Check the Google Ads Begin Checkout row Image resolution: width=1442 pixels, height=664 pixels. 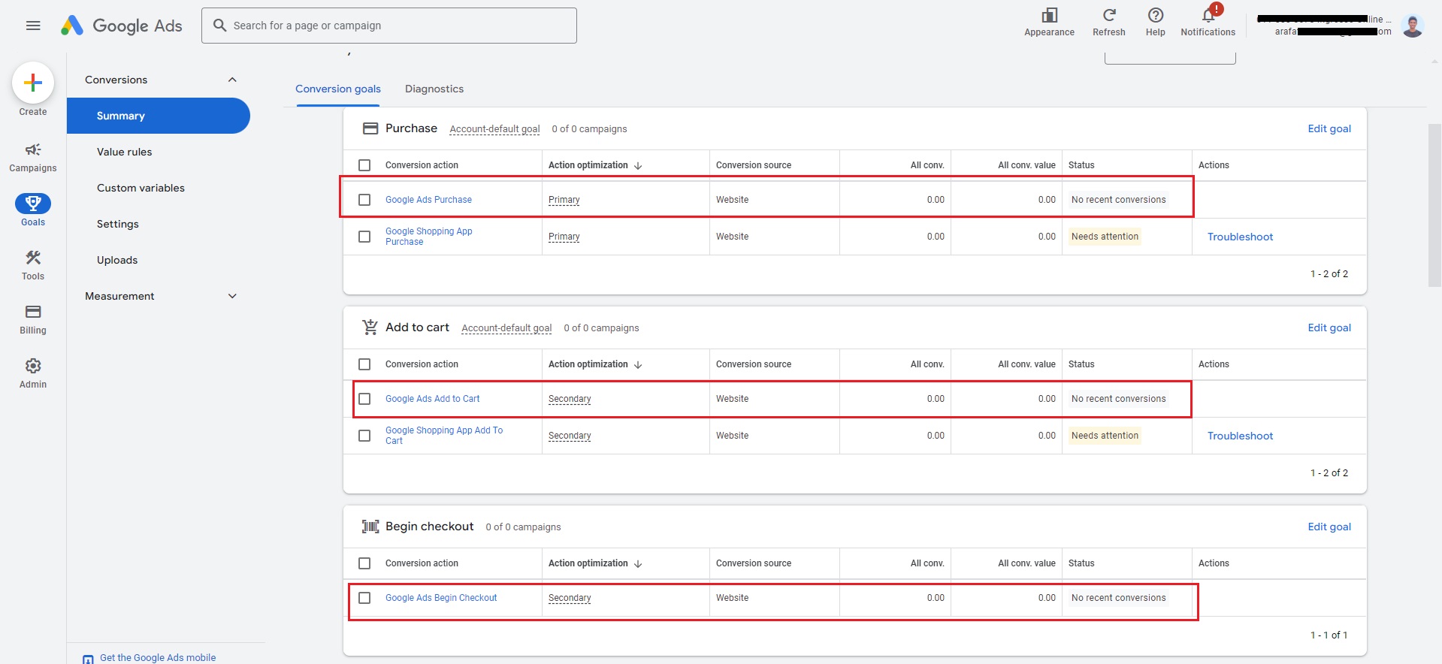(364, 598)
